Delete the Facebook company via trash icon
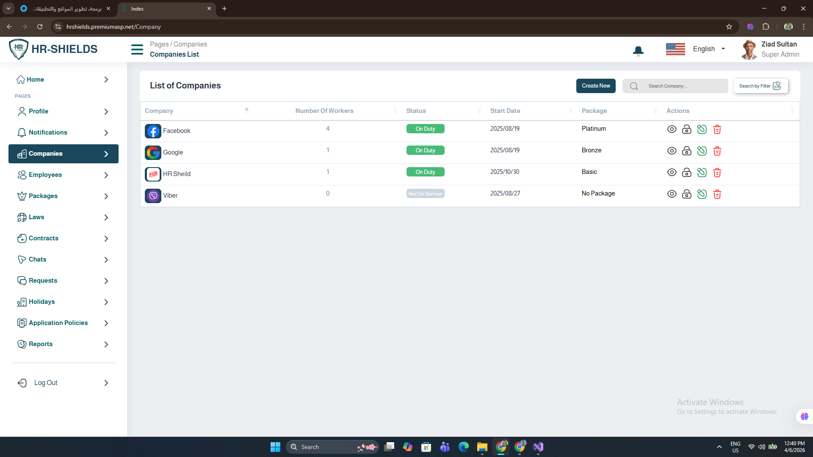The width and height of the screenshot is (813, 457). (717, 129)
